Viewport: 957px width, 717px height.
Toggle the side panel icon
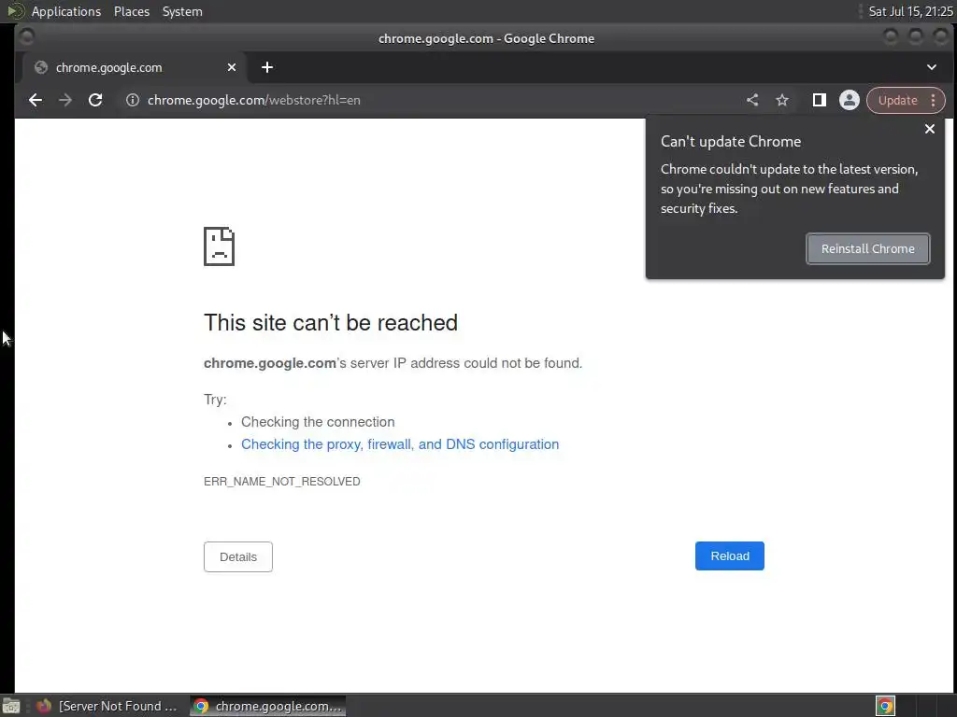tap(819, 100)
